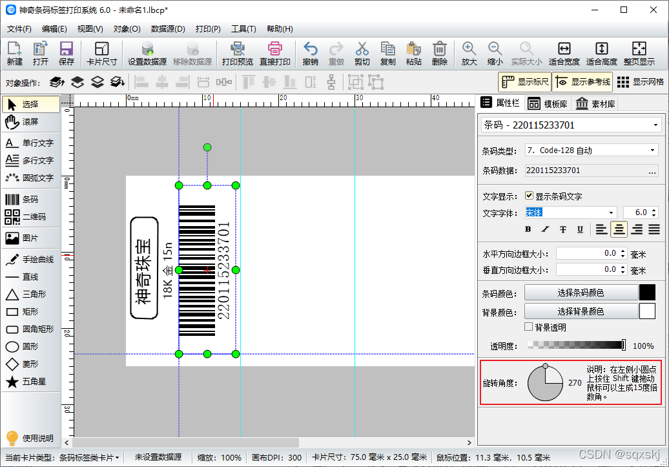
Task: Zoom in with the 放大 icon
Action: (x=469, y=54)
